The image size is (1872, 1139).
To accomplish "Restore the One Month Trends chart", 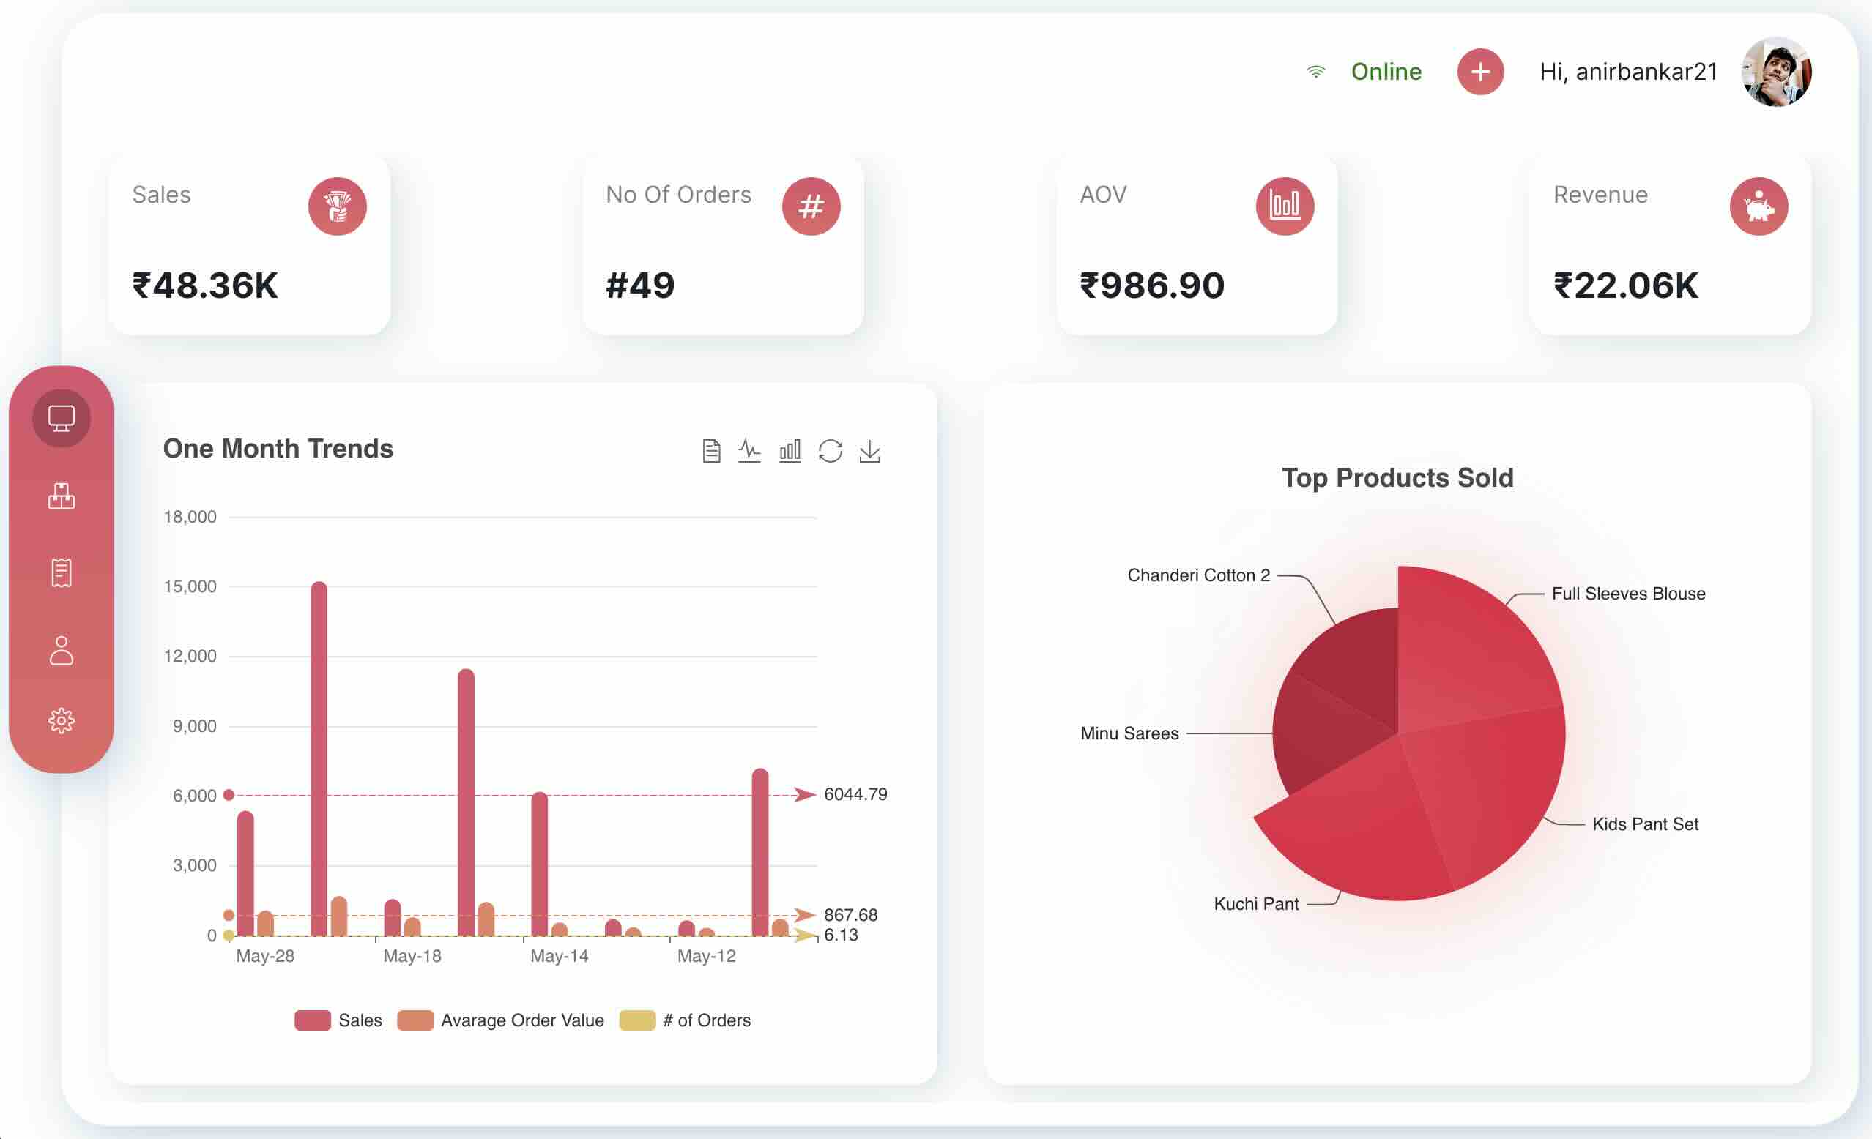I will pyautogui.click(x=830, y=450).
